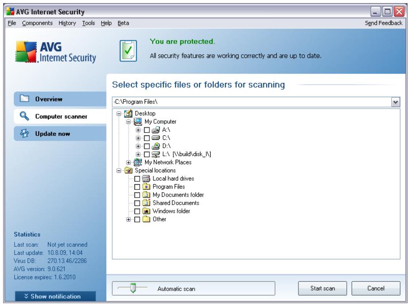The width and height of the screenshot is (408, 304).
Task: Click the My Computer icon
Action: click(x=138, y=122)
